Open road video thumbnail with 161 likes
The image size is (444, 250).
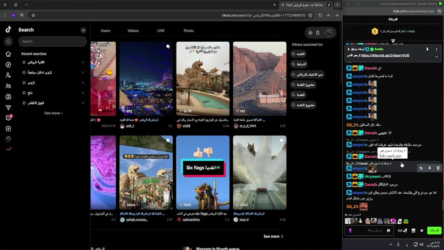(260, 78)
